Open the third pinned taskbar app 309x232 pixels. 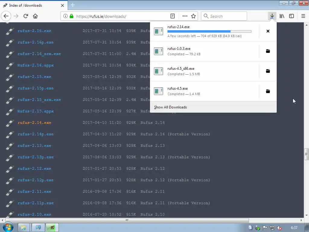52,228
